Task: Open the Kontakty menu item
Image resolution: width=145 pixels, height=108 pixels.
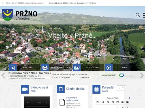Action: click(x=28, y=67)
